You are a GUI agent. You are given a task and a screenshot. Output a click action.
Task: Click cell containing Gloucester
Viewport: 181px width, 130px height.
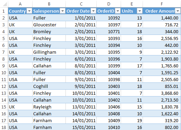point(49,25)
